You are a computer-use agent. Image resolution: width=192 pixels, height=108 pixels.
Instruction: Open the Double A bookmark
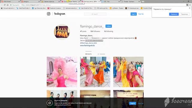click(146, 8)
